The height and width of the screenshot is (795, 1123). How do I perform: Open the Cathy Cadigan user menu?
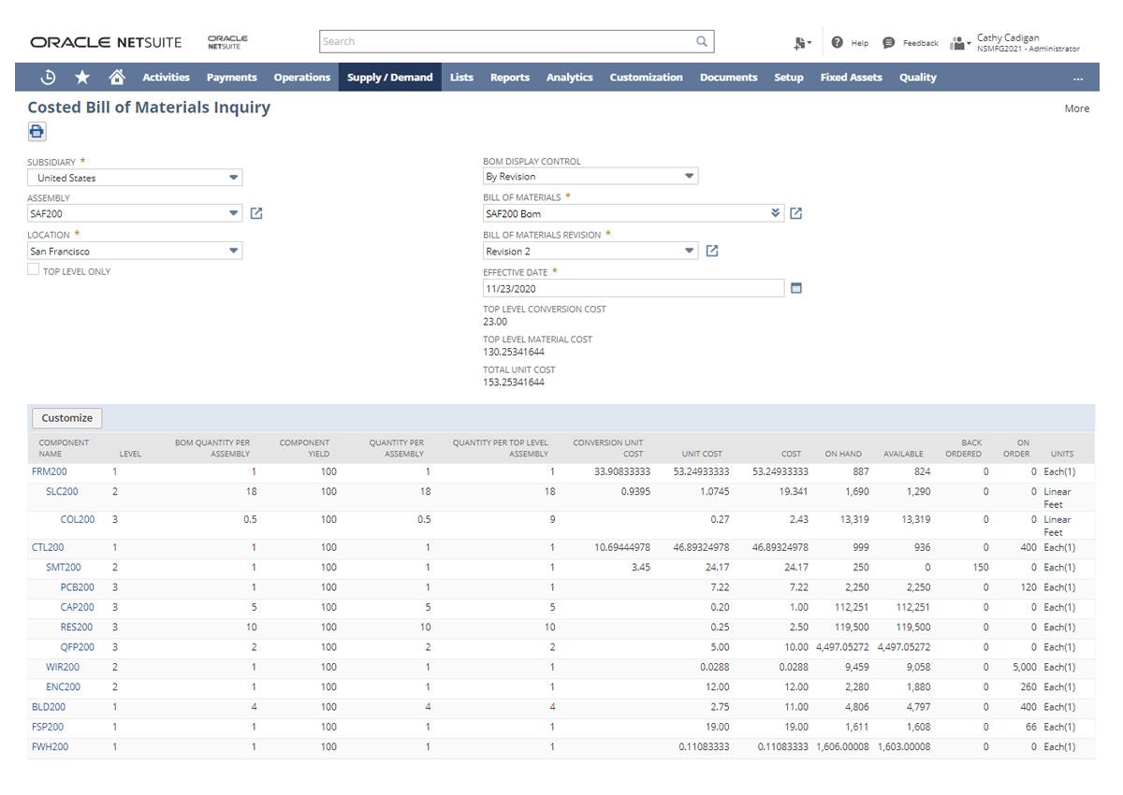tap(1028, 43)
